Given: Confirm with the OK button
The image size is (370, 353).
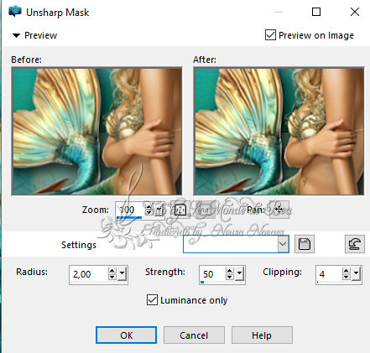Looking at the screenshot, I should [126, 335].
